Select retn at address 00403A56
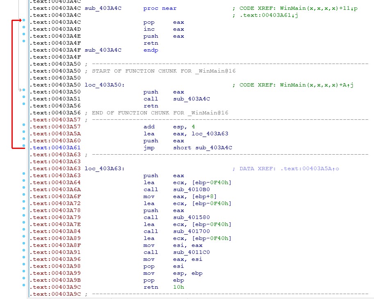 151,106
